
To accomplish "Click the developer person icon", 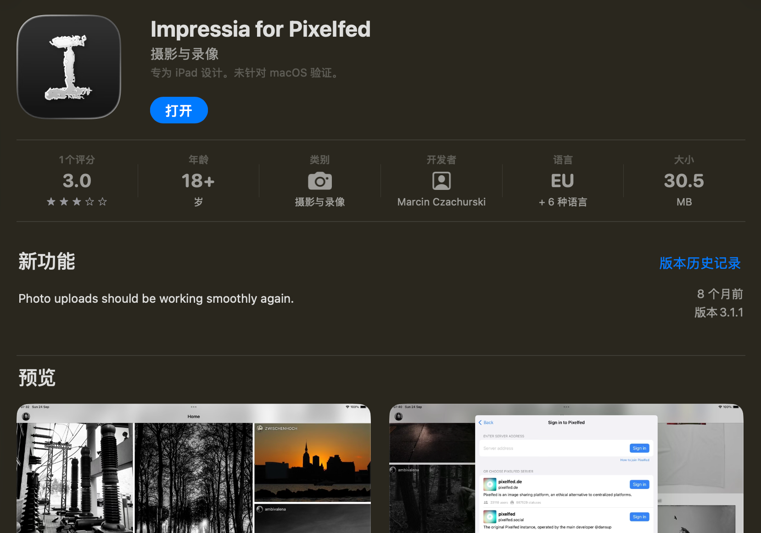I will click(441, 181).
